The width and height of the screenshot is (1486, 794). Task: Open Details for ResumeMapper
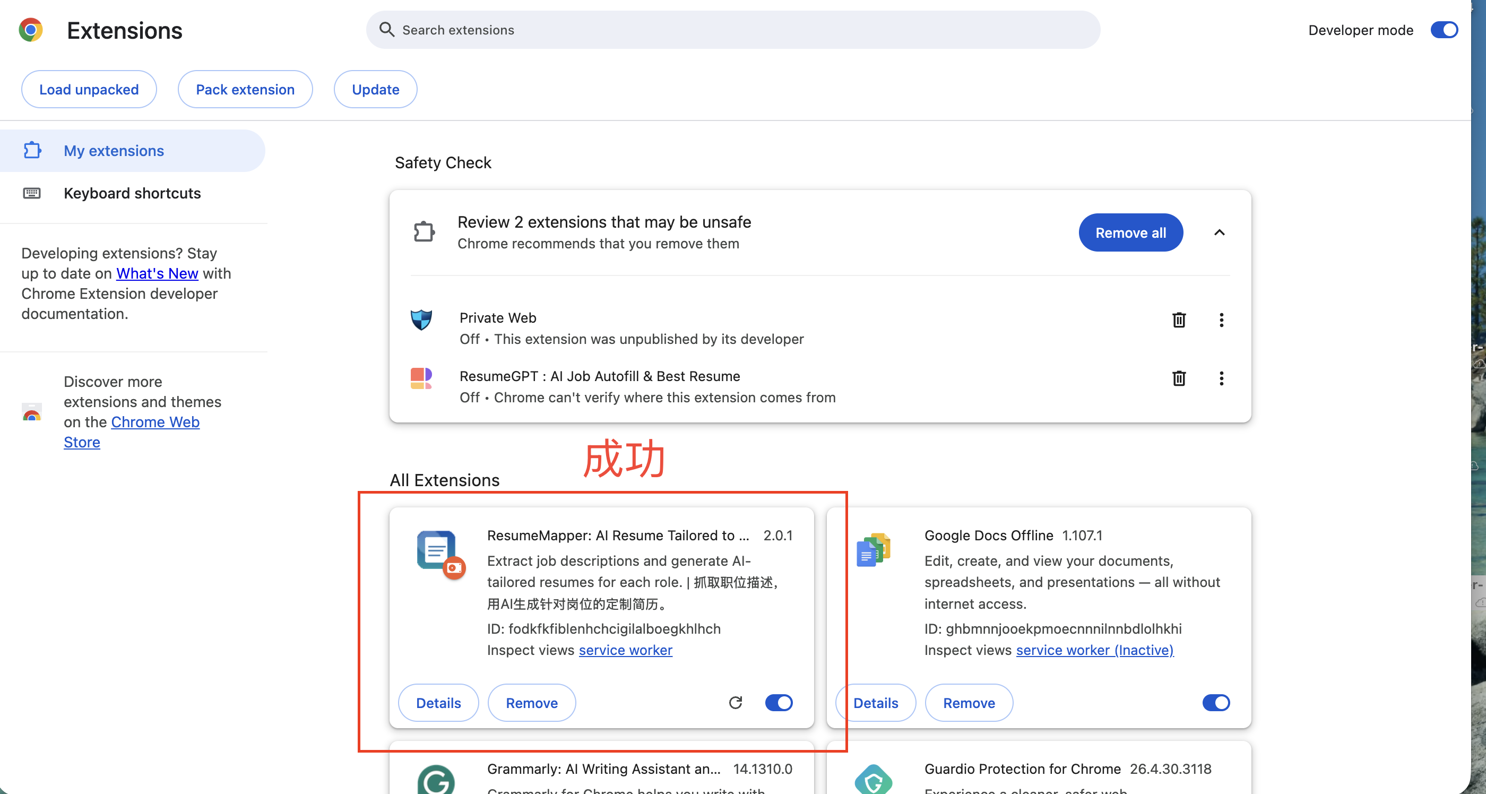coord(438,702)
